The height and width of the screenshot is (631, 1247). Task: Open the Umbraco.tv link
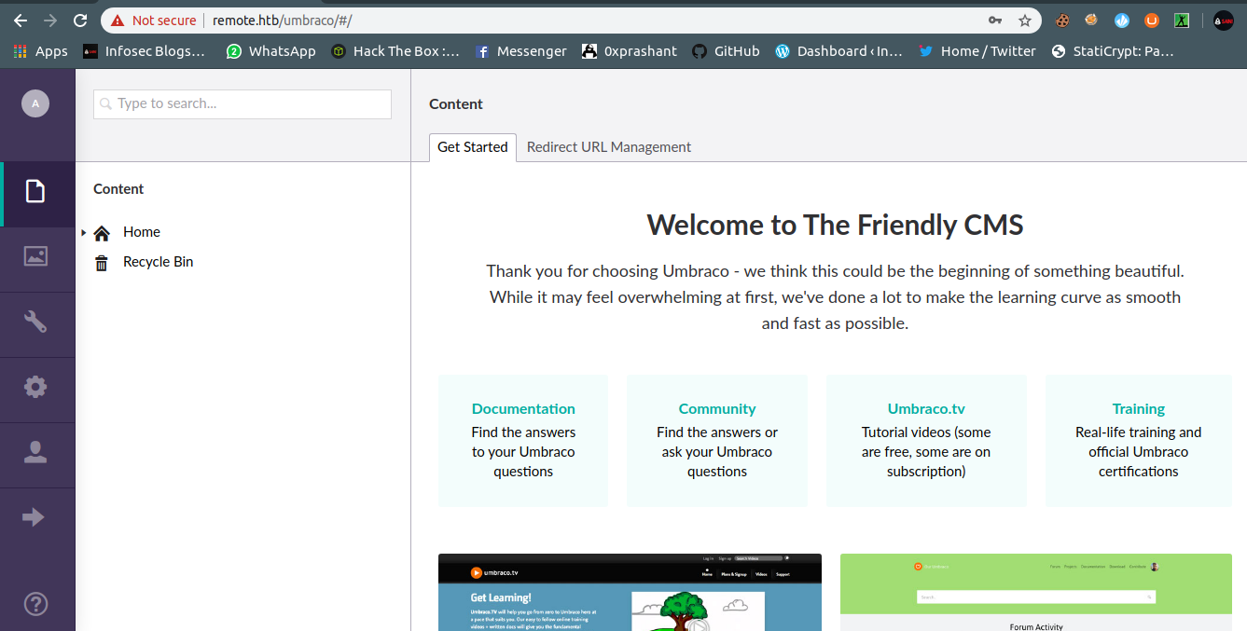pyautogui.click(x=926, y=408)
